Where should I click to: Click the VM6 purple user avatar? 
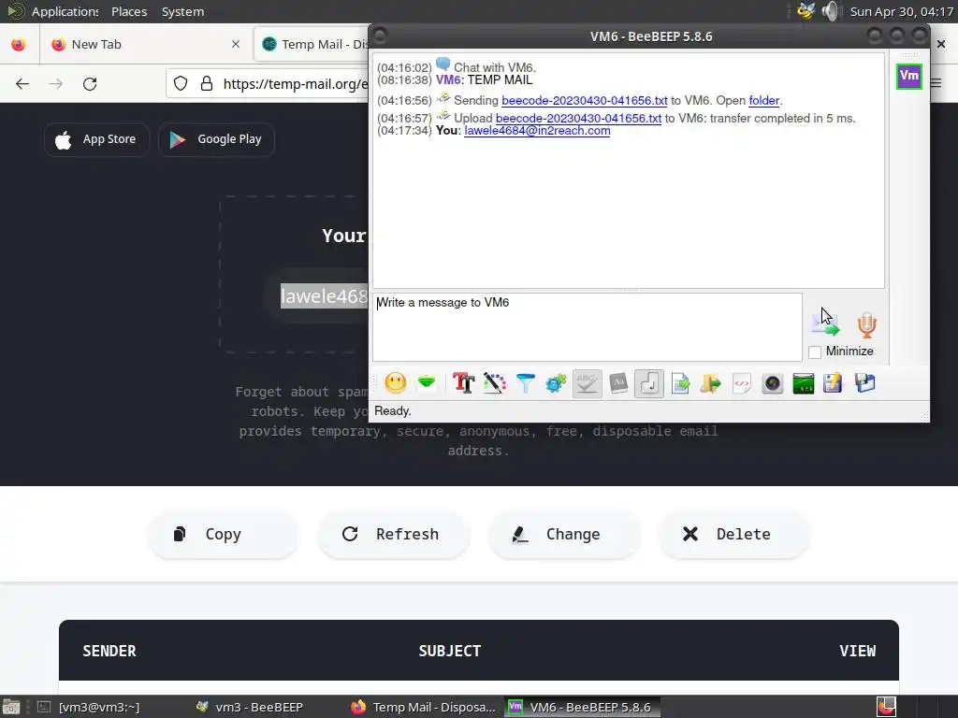tap(908, 77)
